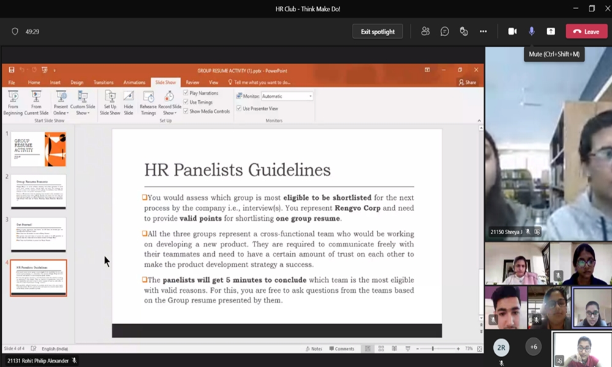
Task: Switch to Slide Sorter view icon
Action: pyautogui.click(x=381, y=349)
